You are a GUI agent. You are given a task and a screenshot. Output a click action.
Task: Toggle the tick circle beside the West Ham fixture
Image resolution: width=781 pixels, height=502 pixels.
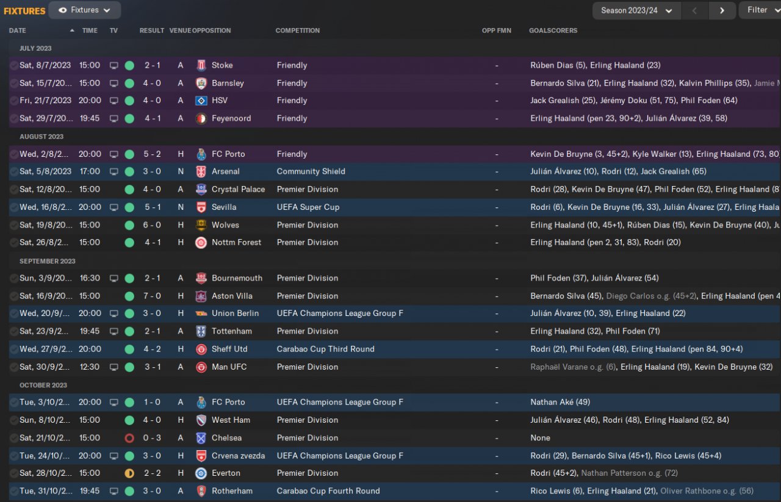click(14, 420)
